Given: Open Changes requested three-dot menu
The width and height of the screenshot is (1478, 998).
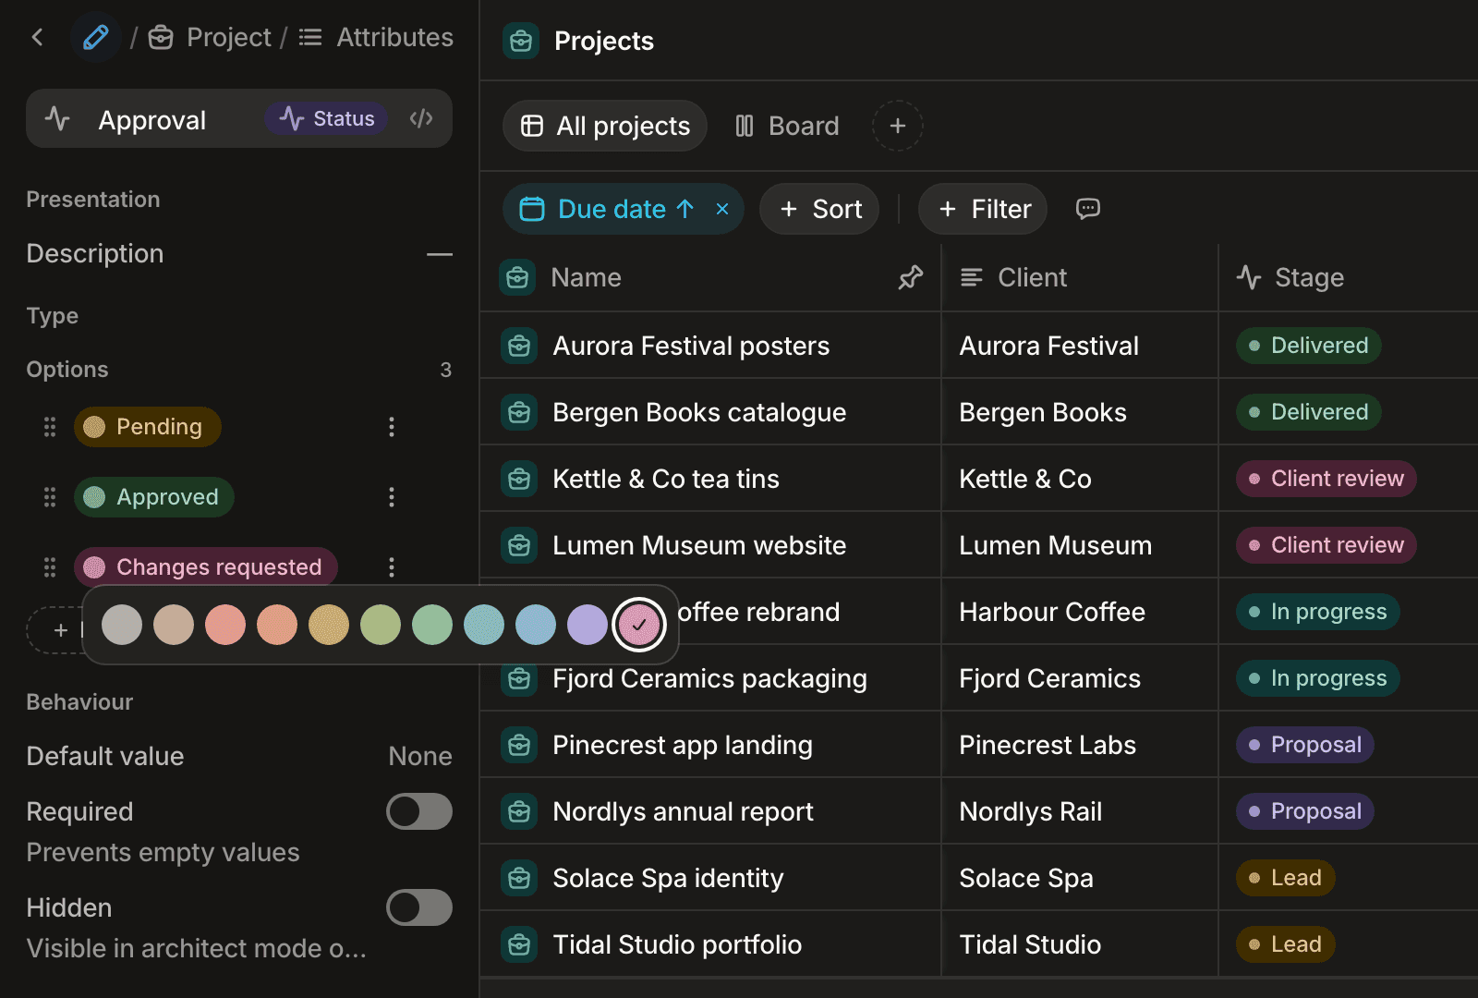Looking at the screenshot, I should tap(392, 567).
